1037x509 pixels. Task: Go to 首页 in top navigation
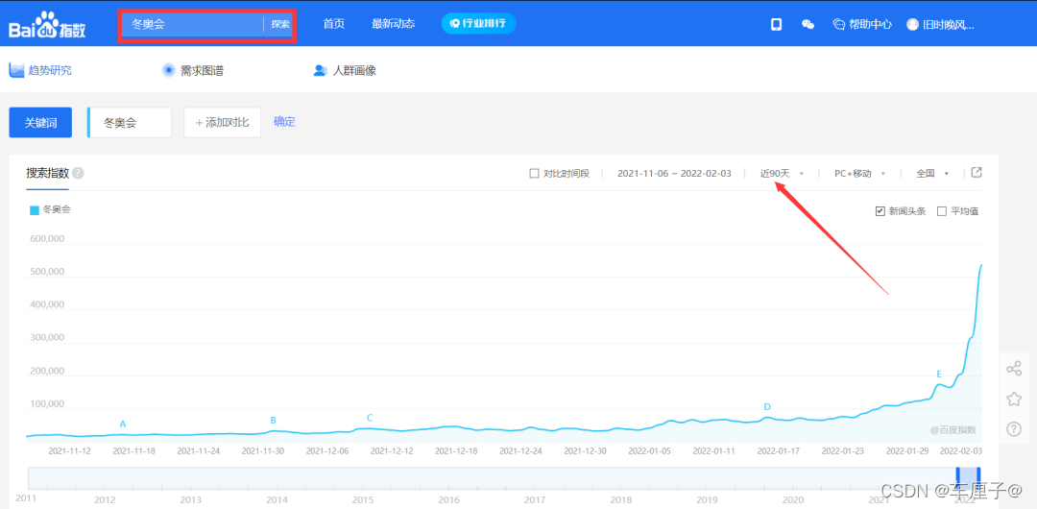click(x=334, y=24)
